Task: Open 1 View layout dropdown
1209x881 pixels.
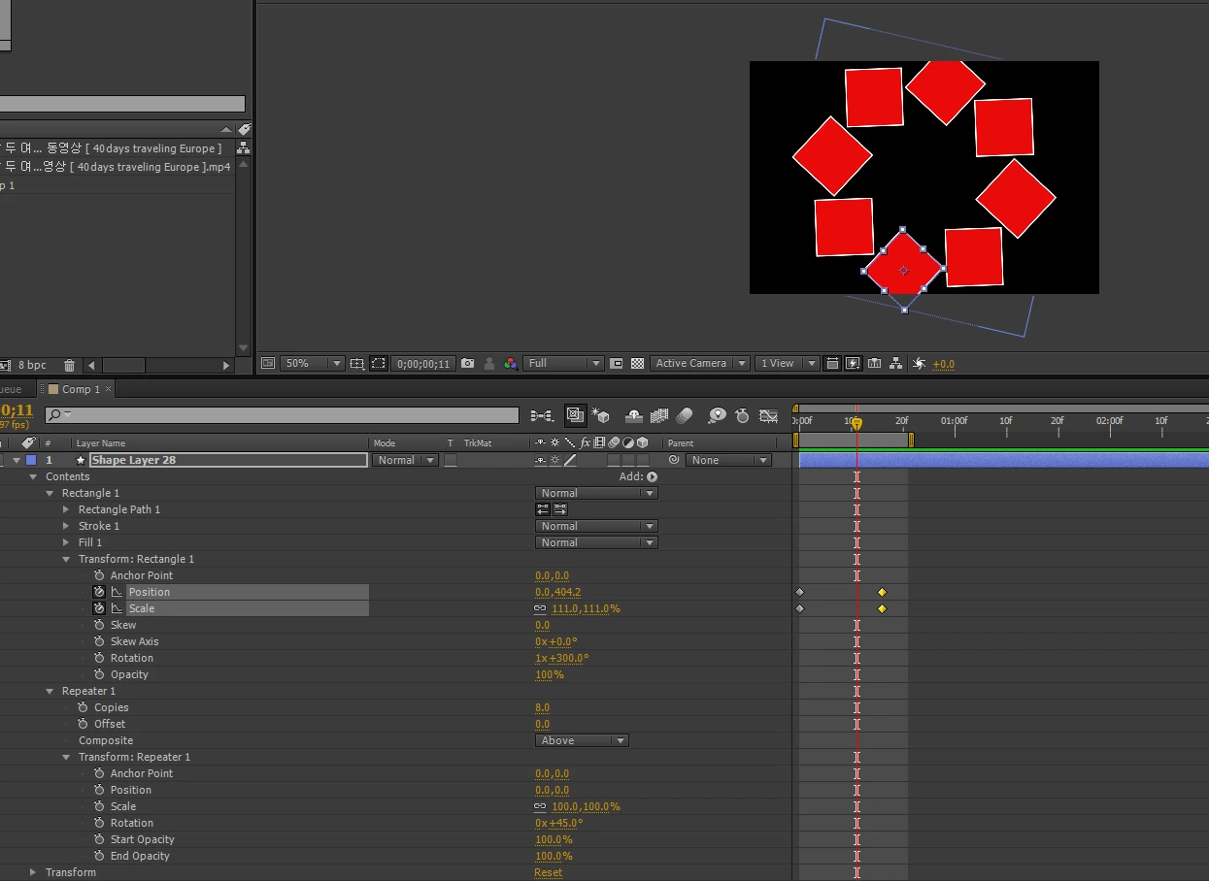Action: pyautogui.click(x=786, y=364)
